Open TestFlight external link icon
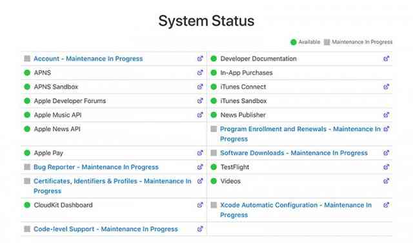Image resolution: width=413 pixels, height=243 pixels. click(x=386, y=167)
